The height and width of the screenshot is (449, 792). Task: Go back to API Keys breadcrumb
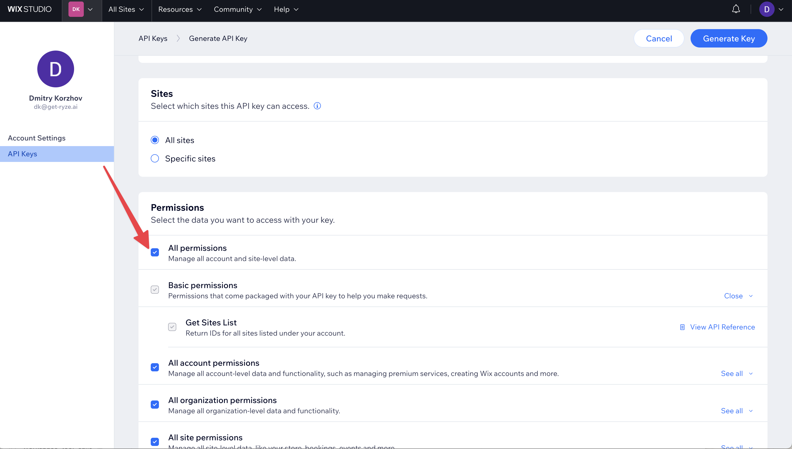(x=153, y=38)
